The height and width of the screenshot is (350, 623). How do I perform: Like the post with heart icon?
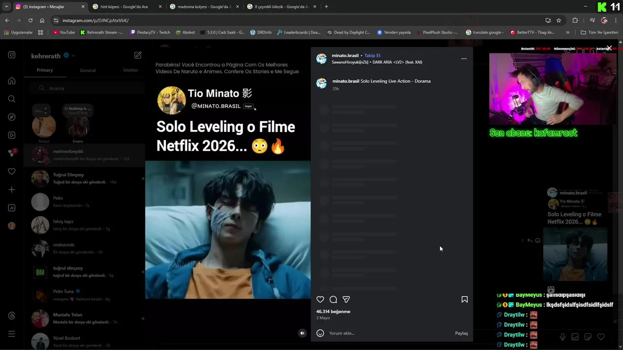320,299
